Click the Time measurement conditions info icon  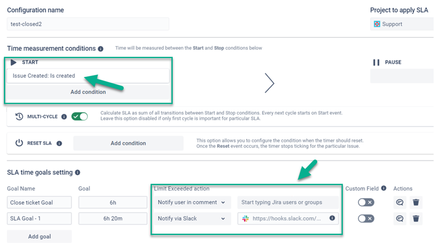[x=101, y=49]
